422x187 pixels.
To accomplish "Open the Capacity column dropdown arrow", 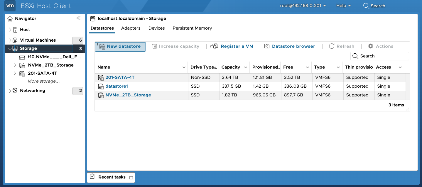I will click(x=246, y=67).
